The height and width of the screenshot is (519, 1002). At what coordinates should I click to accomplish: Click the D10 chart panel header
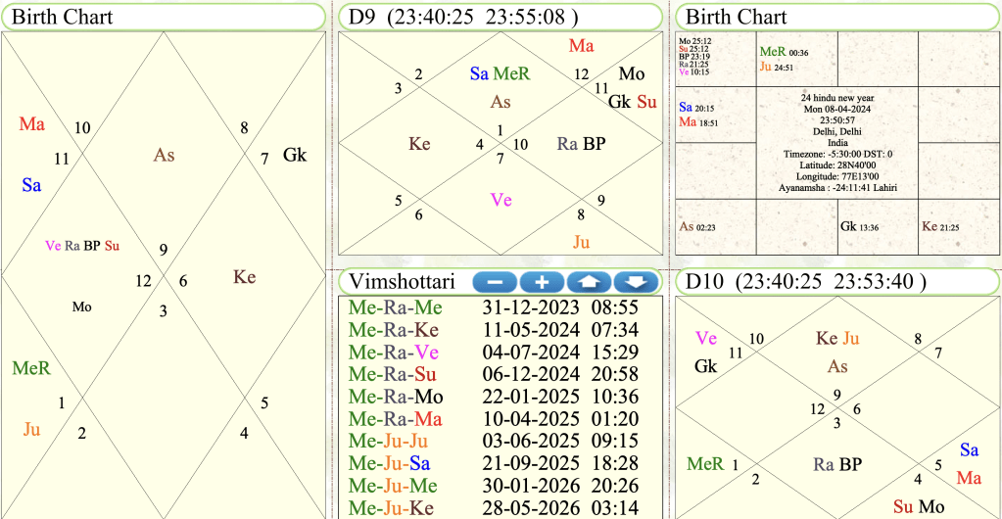tap(803, 283)
